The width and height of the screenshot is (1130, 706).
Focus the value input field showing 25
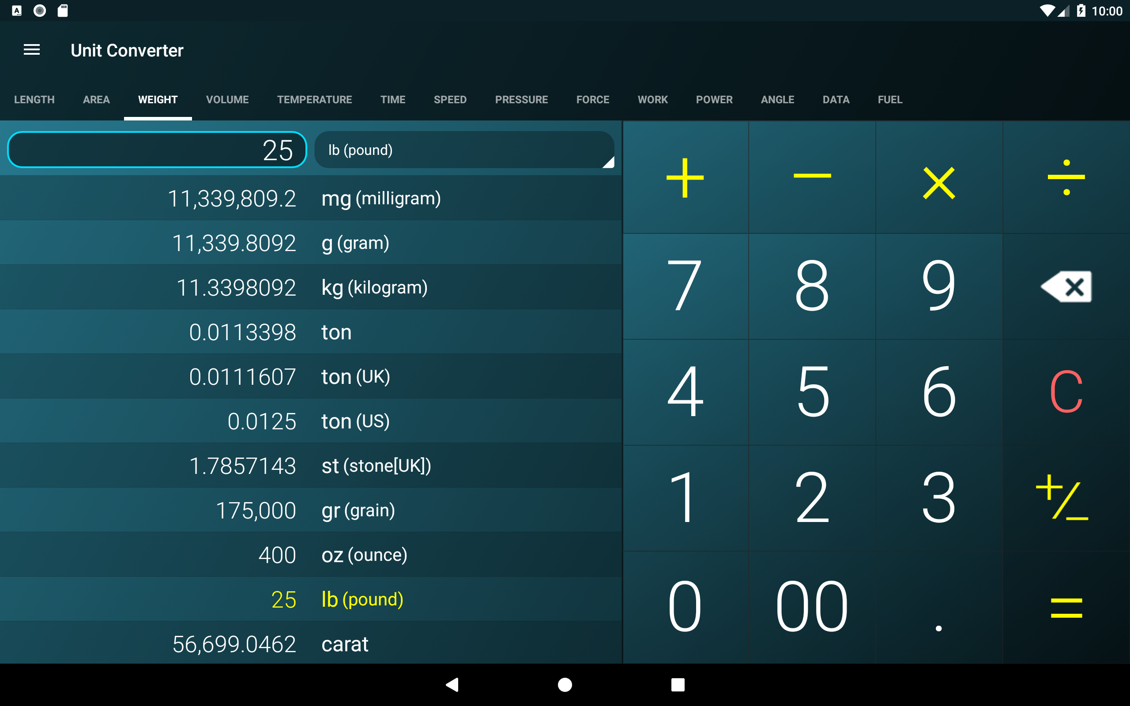coord(157,150)
